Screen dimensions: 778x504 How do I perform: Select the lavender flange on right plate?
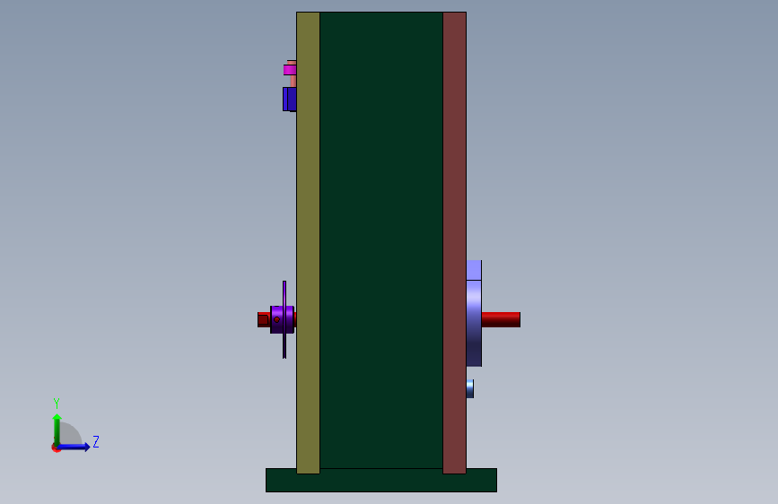474,324
